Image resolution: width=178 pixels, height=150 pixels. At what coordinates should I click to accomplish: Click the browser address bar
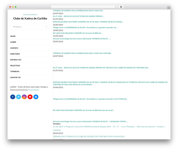(84, 7)
